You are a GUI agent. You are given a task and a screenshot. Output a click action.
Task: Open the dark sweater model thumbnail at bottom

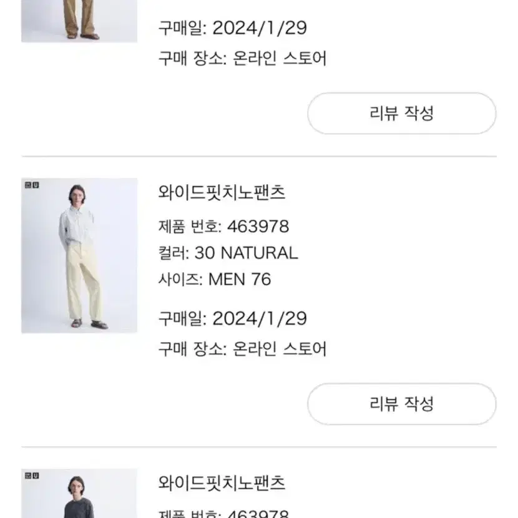point(79,493)
